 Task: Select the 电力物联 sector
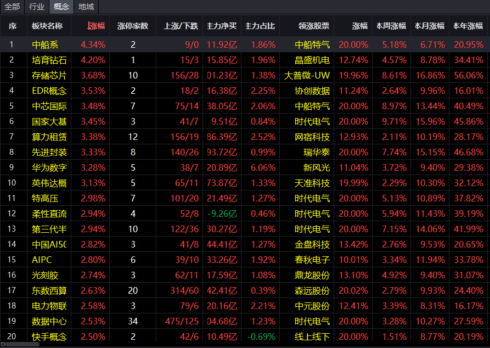pos(49,306)
